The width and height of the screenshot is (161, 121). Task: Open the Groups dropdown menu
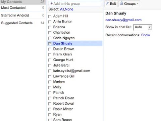coord(129,4)
